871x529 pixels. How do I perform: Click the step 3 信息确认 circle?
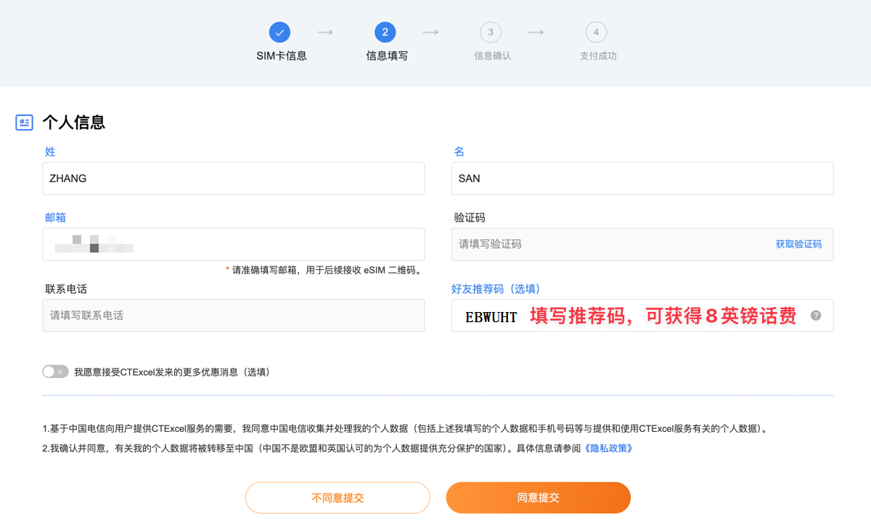coord(491,32)
